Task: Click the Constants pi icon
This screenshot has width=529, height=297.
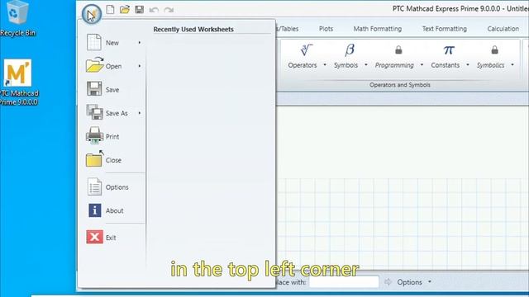Action: pos(449,50)
